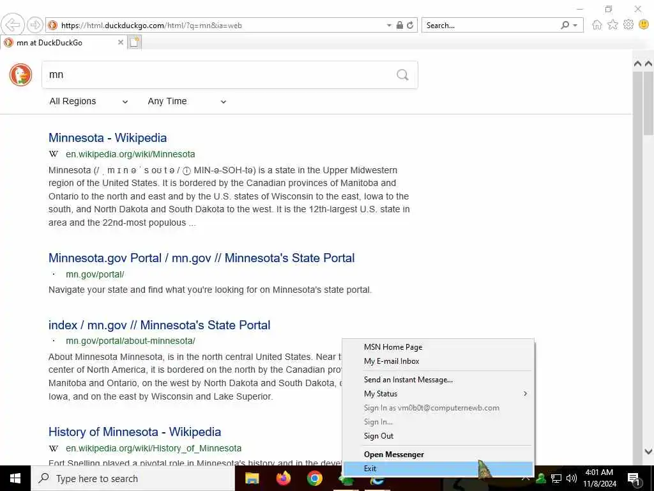654x491 pixels.
Task: Select Open Messenger menu item
Action: coord(437,455)
